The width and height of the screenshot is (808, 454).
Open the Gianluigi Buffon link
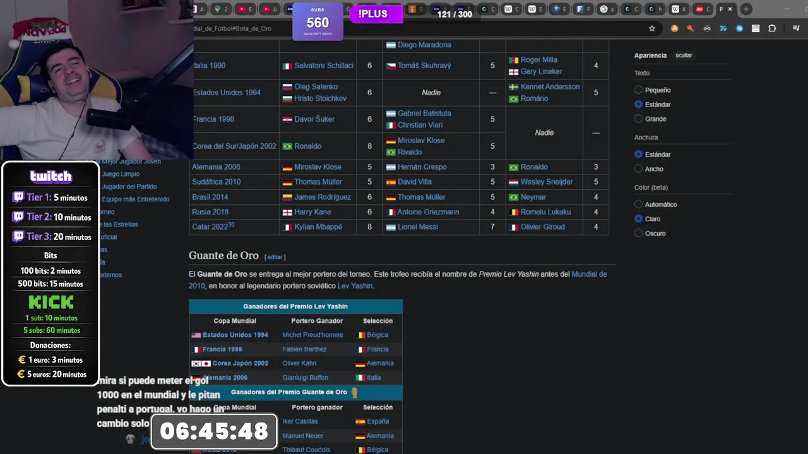(305, 378)
